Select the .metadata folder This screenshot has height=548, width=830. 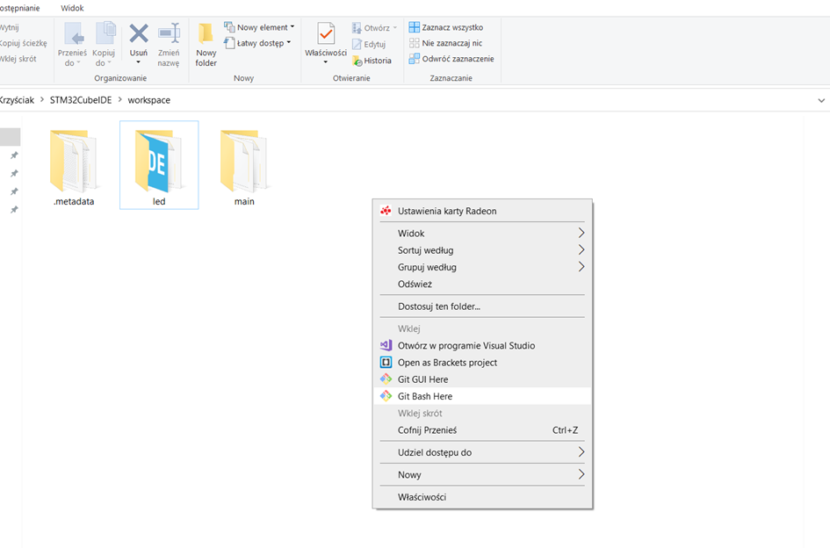[74, 165]
